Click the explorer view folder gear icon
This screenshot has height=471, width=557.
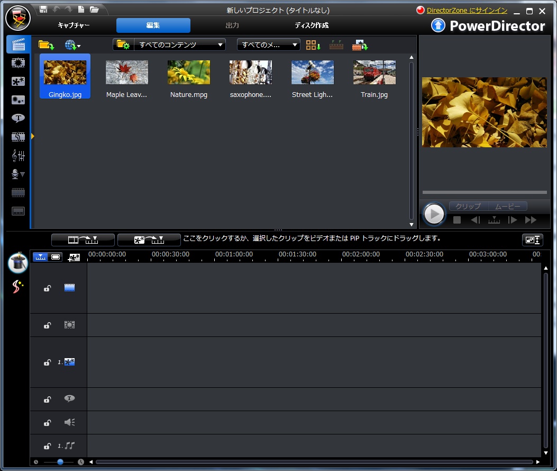(123, 45)
